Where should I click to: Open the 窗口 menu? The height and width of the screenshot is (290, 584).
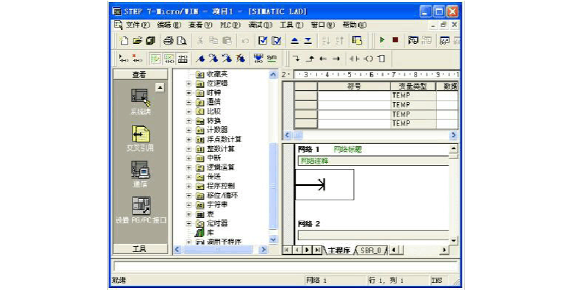click(x=323, y=25)
